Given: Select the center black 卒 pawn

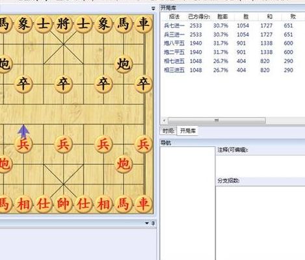Looking at the screenshot, I should tap(63, 84).
